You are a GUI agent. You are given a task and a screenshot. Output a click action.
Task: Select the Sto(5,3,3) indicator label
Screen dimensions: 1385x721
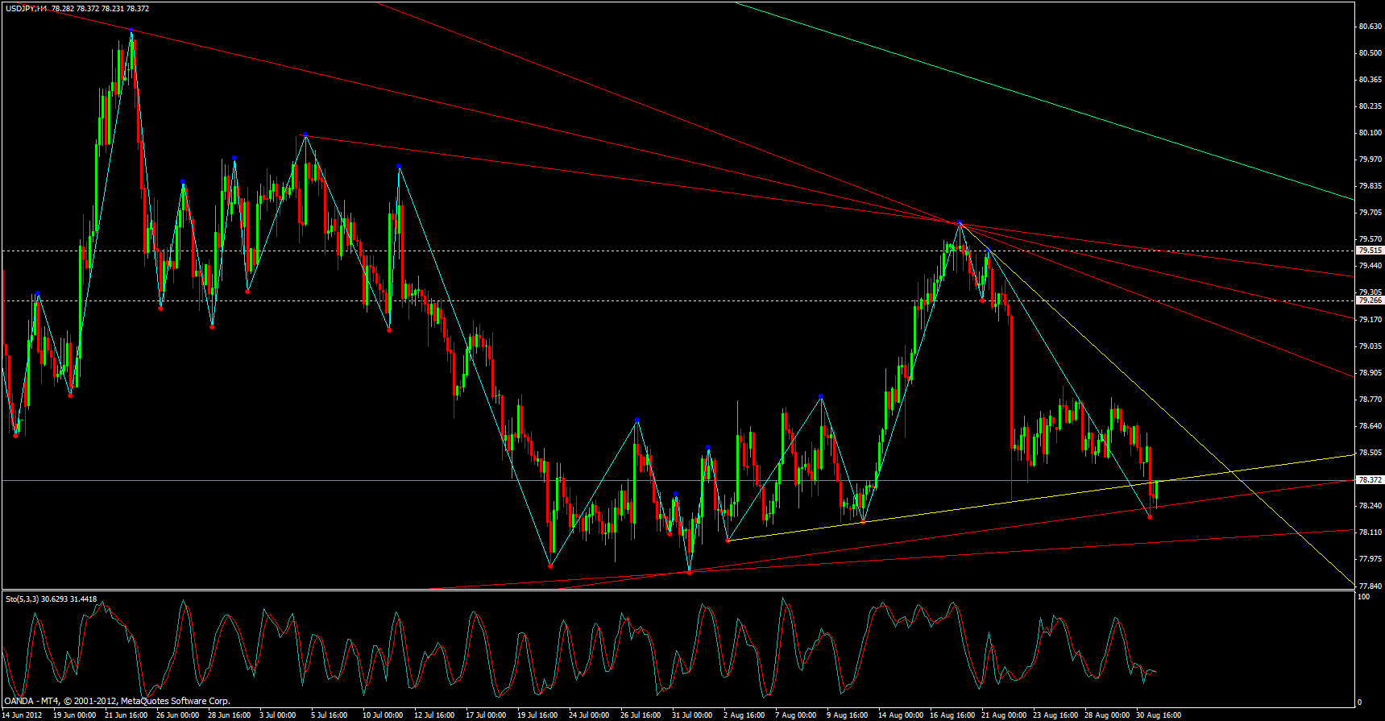[22, 599]
